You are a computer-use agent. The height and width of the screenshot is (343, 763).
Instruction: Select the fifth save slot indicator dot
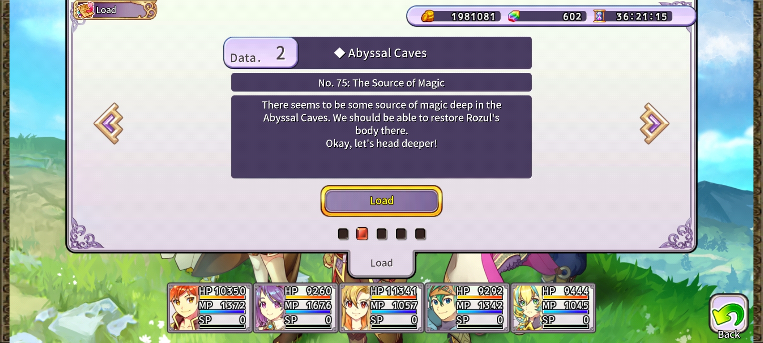click(x=420, y=234)
